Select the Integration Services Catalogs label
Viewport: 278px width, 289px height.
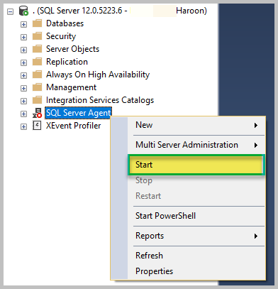[x=100, y=100]
